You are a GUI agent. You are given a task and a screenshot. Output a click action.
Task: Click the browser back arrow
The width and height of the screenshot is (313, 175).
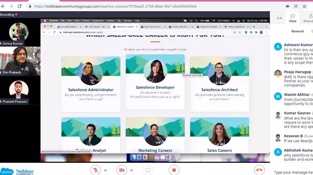coord(3,6)
